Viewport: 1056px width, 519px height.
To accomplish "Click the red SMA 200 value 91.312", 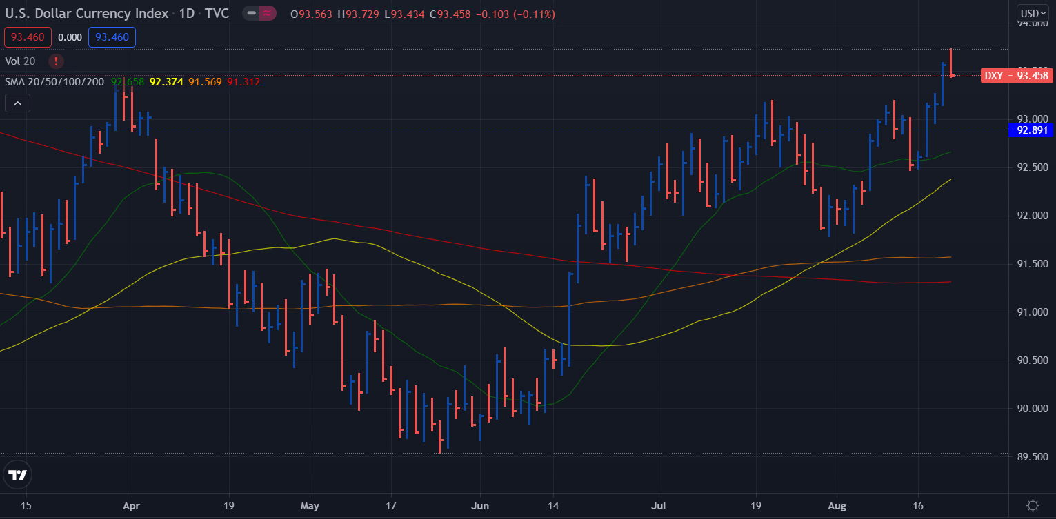I will point(243,82).
